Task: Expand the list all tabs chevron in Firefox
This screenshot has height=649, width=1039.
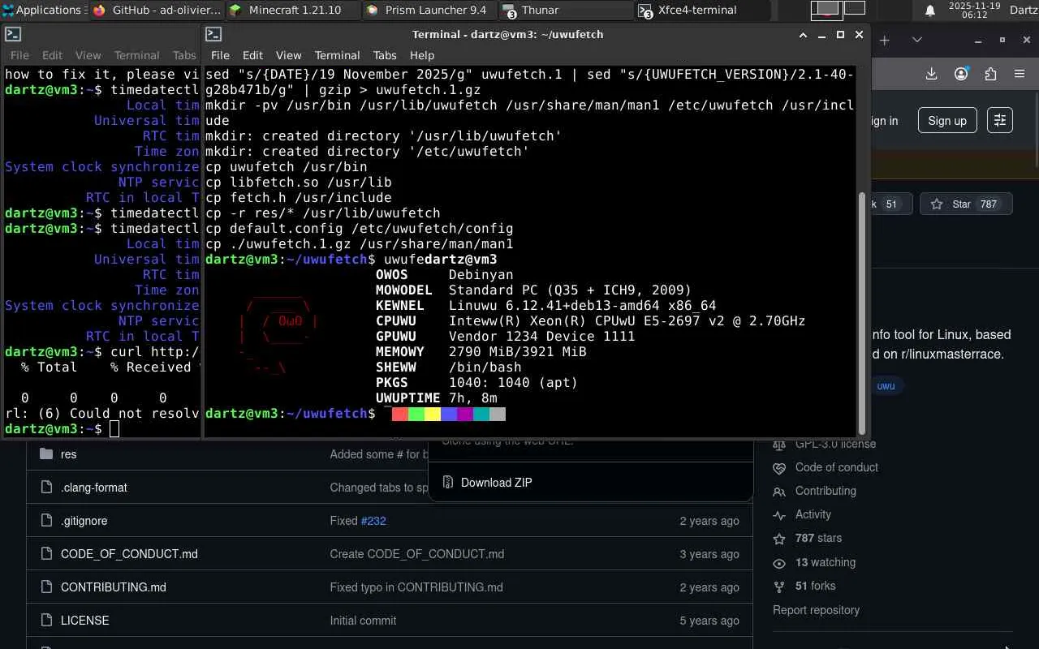Action: point(917,40)
